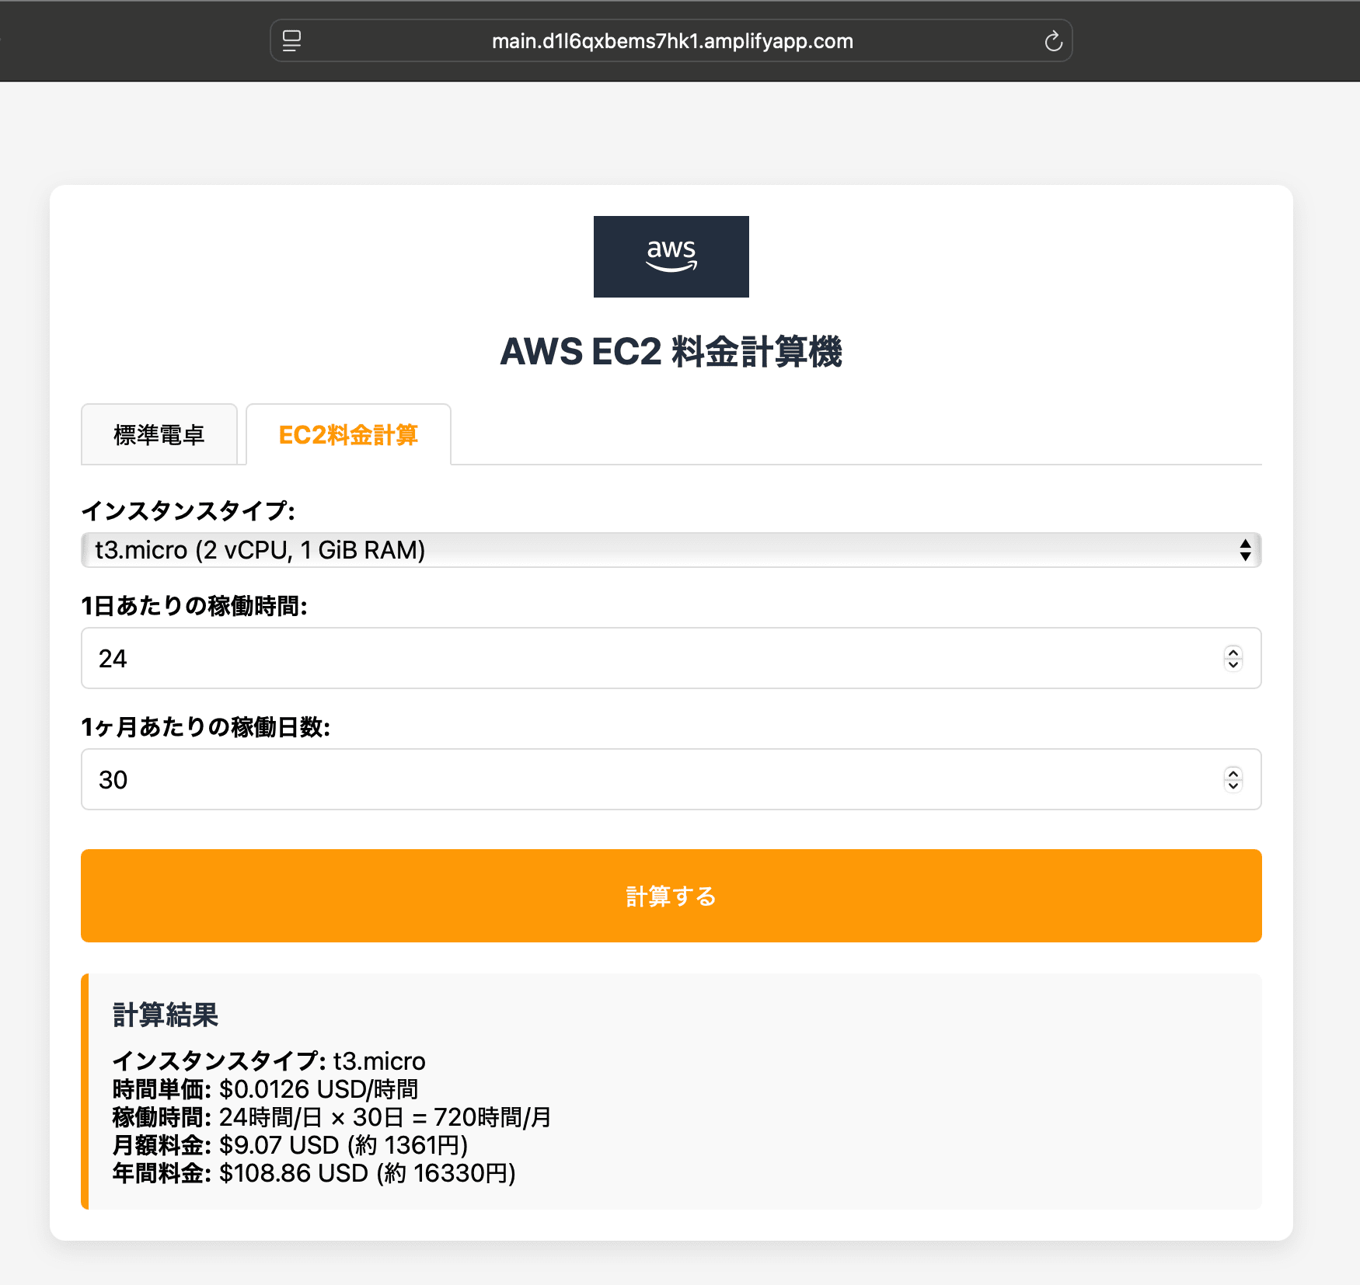1360x1285 pixels.
Task: Open the reader view icon in address bar
Action: (x=291, y=41)
